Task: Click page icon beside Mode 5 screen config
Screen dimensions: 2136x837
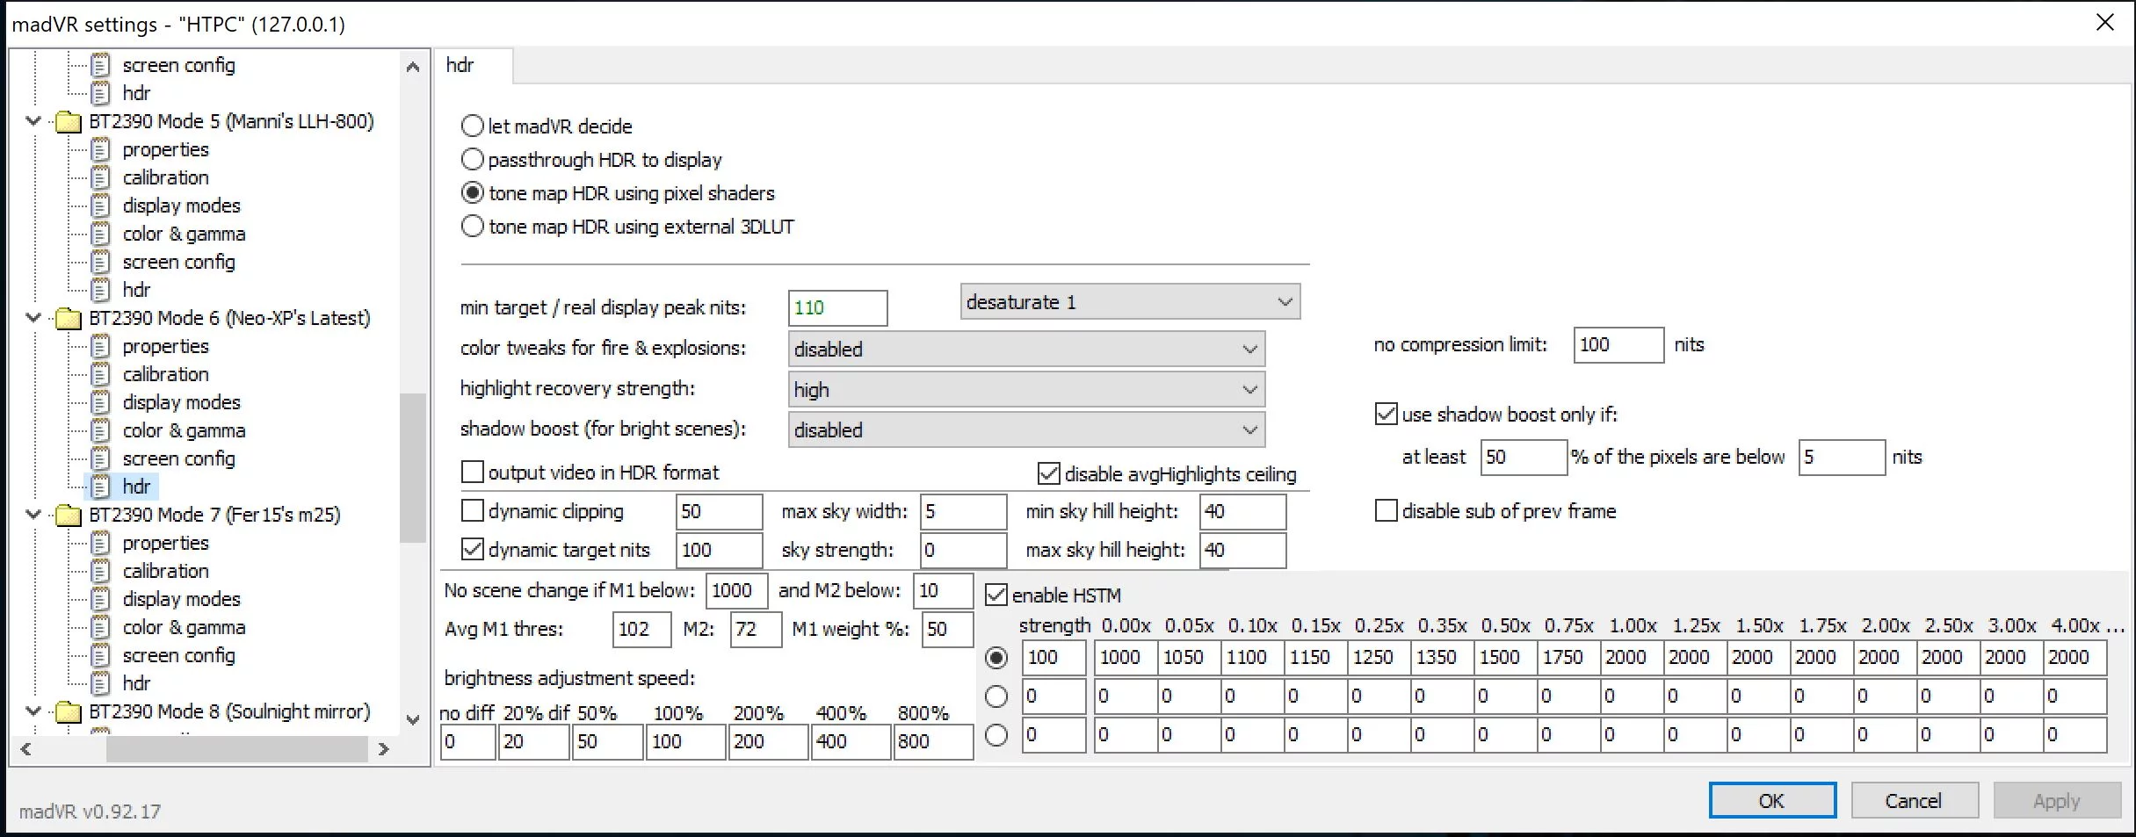Action: [x=101, y=262]
